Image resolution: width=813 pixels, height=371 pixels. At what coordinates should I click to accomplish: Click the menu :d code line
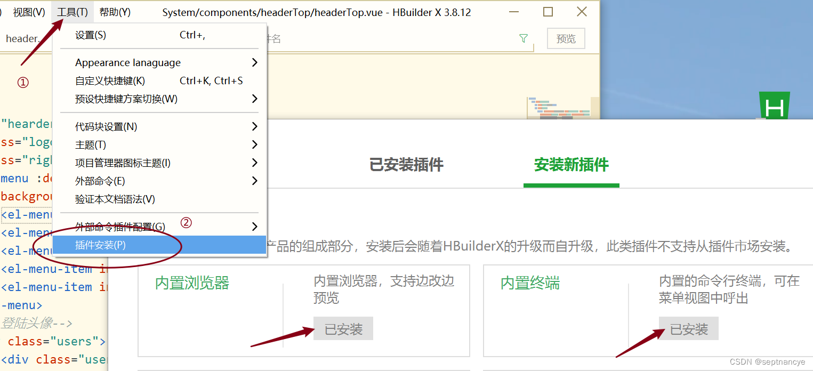tap(27, 178)
